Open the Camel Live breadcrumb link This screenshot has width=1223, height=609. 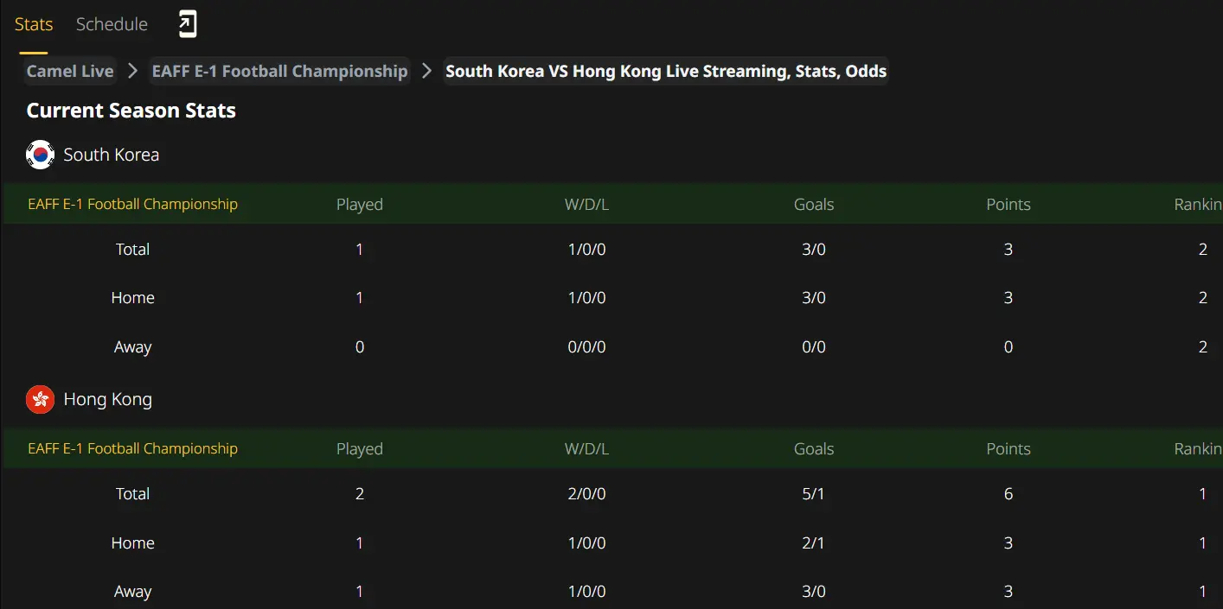(x=70, y=71)
